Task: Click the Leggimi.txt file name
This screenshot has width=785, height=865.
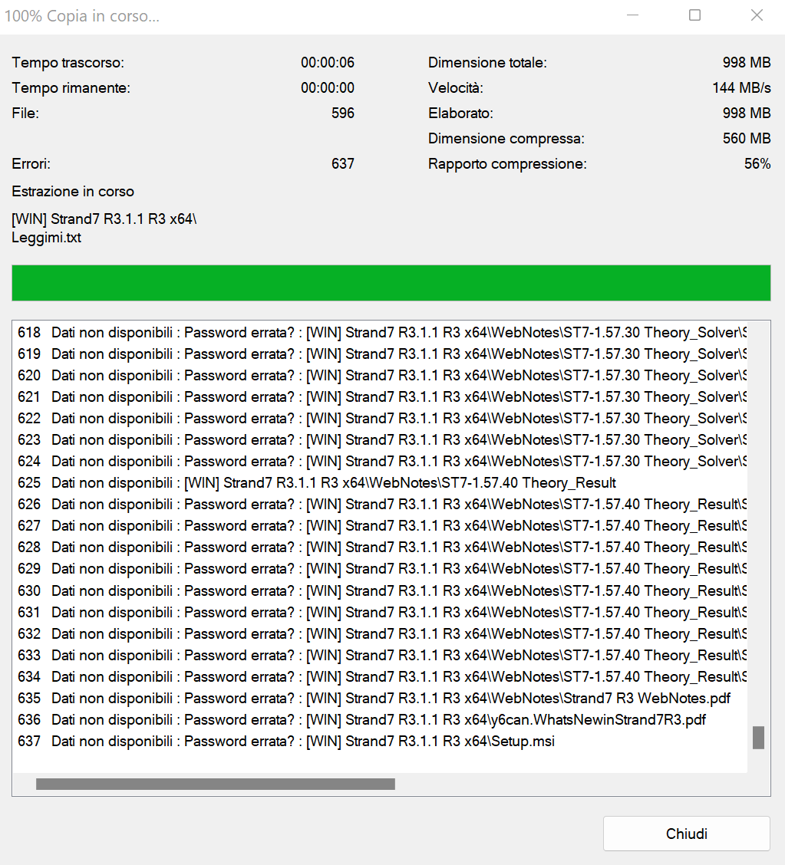Action: (46, 238)
